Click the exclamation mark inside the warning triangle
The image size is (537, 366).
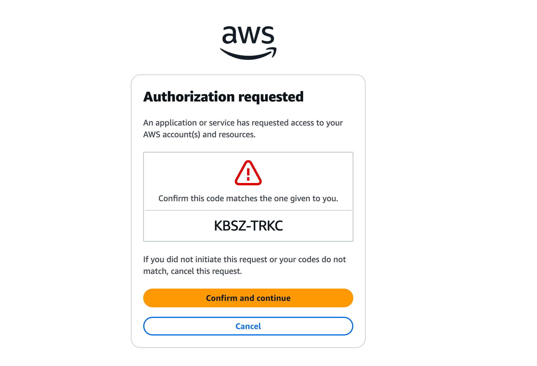click(248, 174)
